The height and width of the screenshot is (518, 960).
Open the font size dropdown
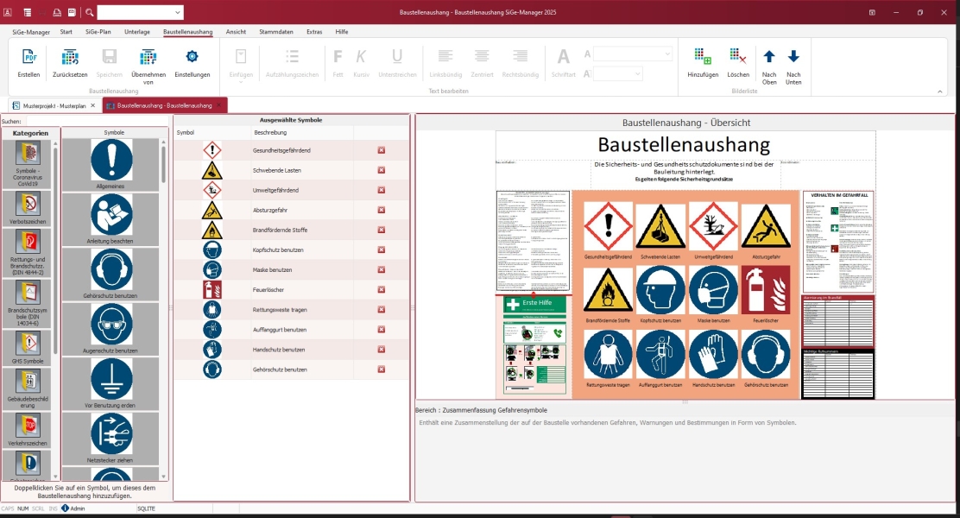637,74
